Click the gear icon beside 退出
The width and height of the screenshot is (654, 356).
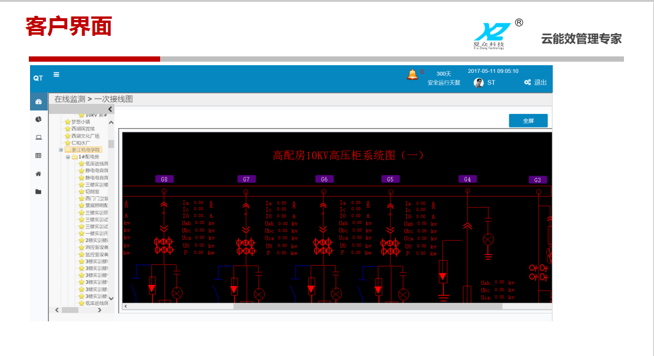[527, 82]
